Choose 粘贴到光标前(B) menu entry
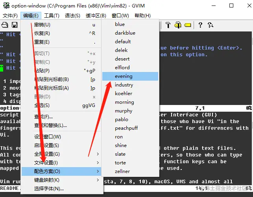Screen dimensions: 253x197 61,79
